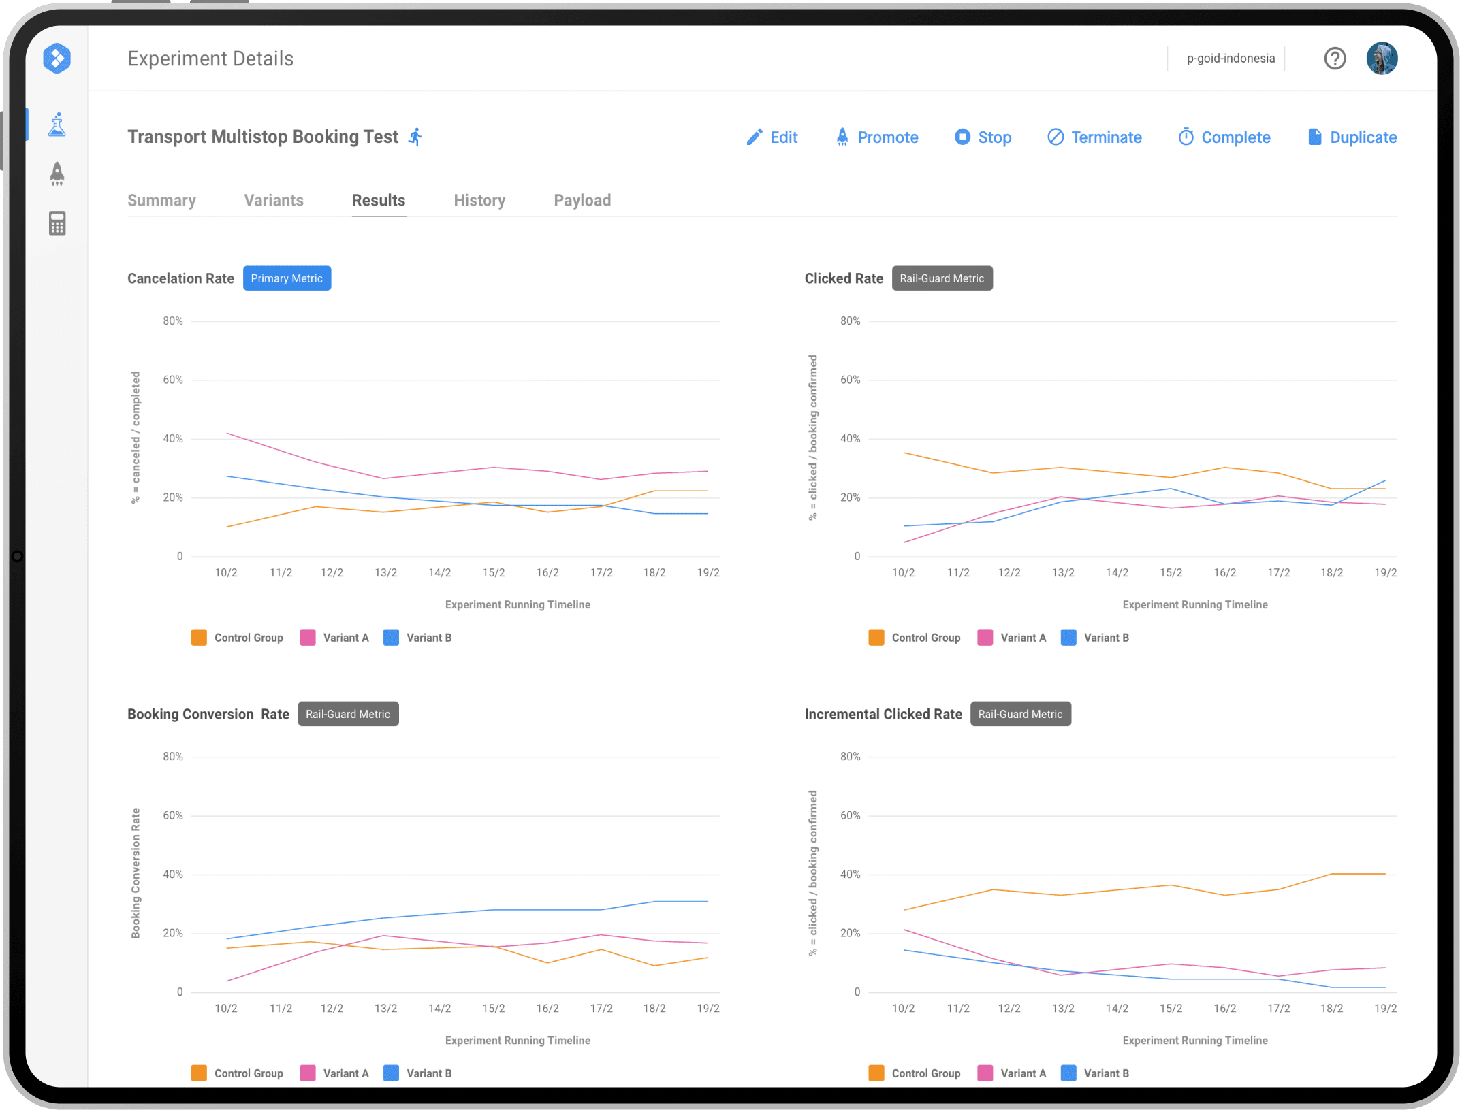Open the calculator sidebar icon
The image size is (1460, 1110).
point(57,223)
